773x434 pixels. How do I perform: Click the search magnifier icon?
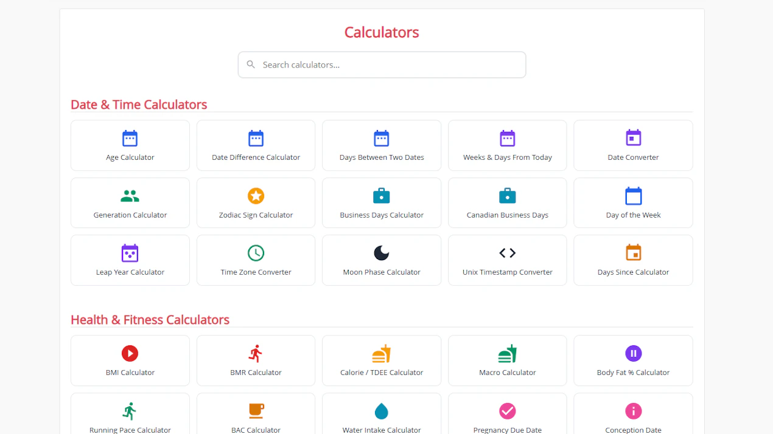pyautogui.click(x=251, y=64)
